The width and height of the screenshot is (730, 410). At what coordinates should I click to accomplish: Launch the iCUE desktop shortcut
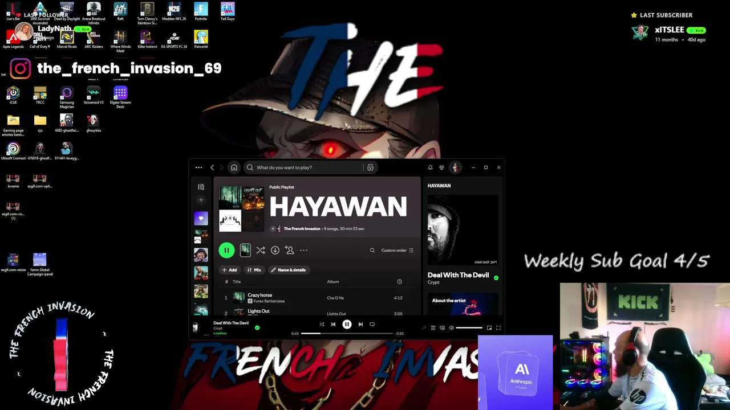point(13,95)
